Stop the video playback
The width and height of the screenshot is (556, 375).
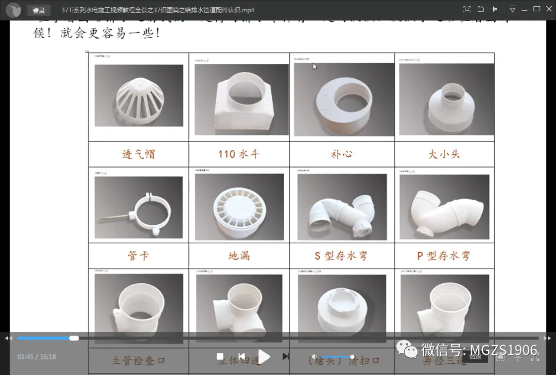220,356
